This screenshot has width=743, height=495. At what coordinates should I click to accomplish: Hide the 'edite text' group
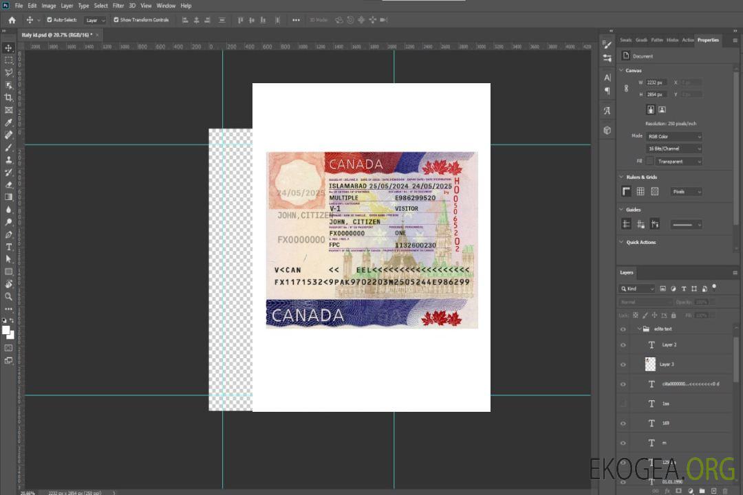tap(623, 329)
